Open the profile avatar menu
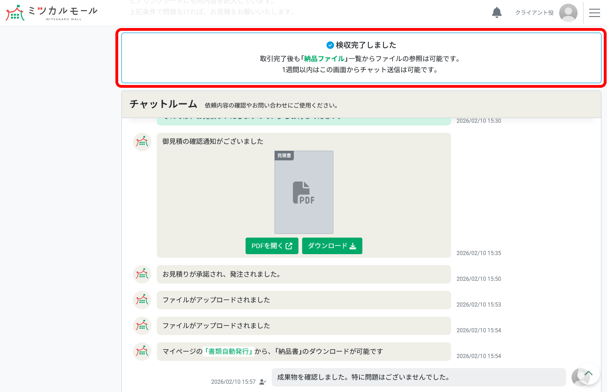The image size is (607, 392). click(x=568, y=12)
